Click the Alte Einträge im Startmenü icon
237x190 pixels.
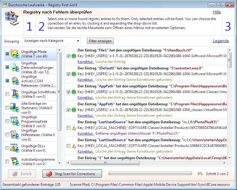click(15, 108)
